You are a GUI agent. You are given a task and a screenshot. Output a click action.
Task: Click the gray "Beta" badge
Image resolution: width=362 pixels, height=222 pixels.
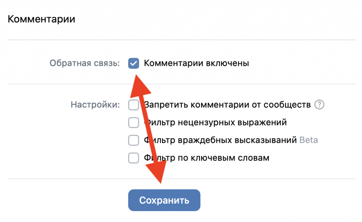[x=309, y=140]
